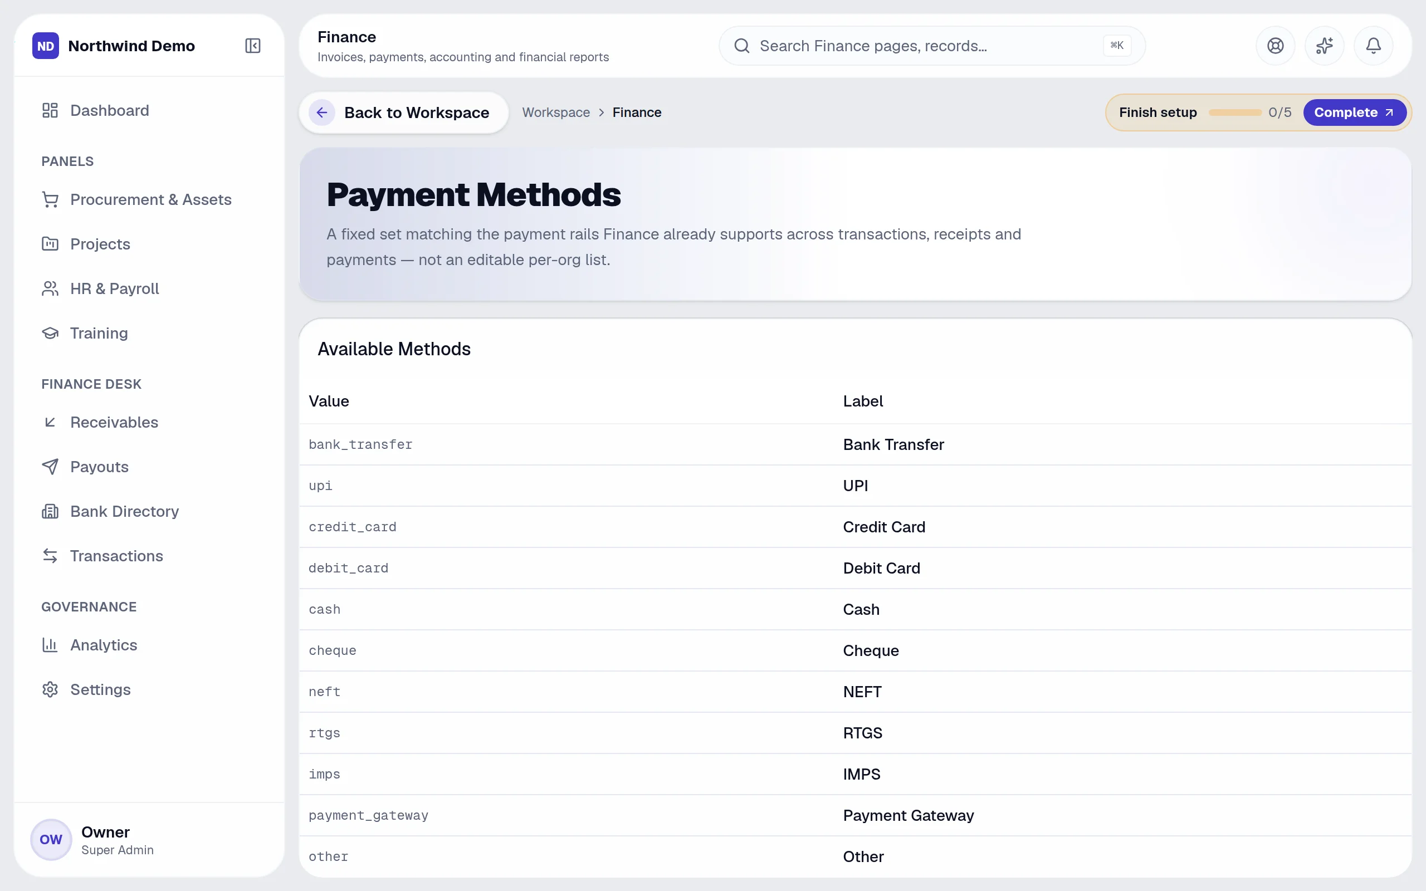Click the credit_card value
The width and height of the screenshot is (1426, 891).
(352, 527)
